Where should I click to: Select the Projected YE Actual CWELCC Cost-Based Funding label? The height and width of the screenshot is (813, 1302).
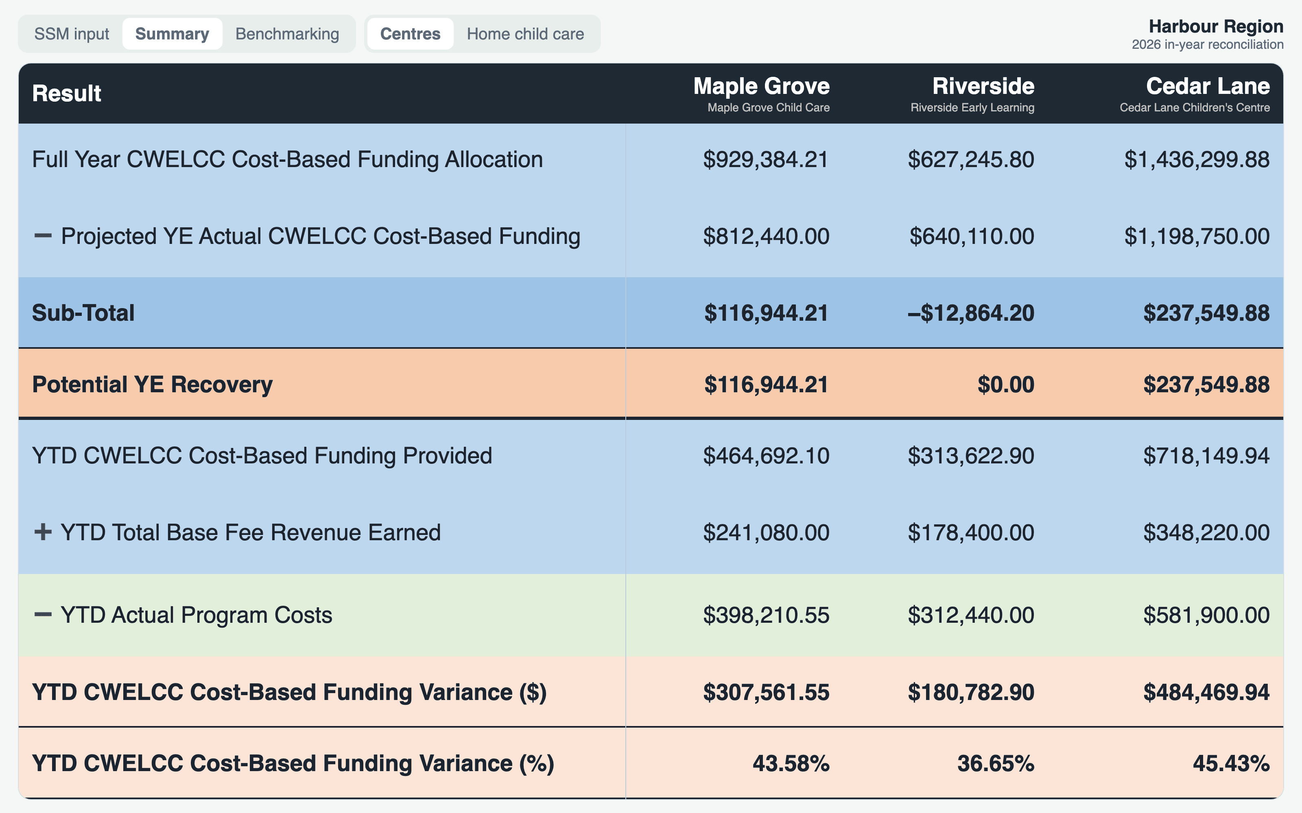[x=321, y=237]
